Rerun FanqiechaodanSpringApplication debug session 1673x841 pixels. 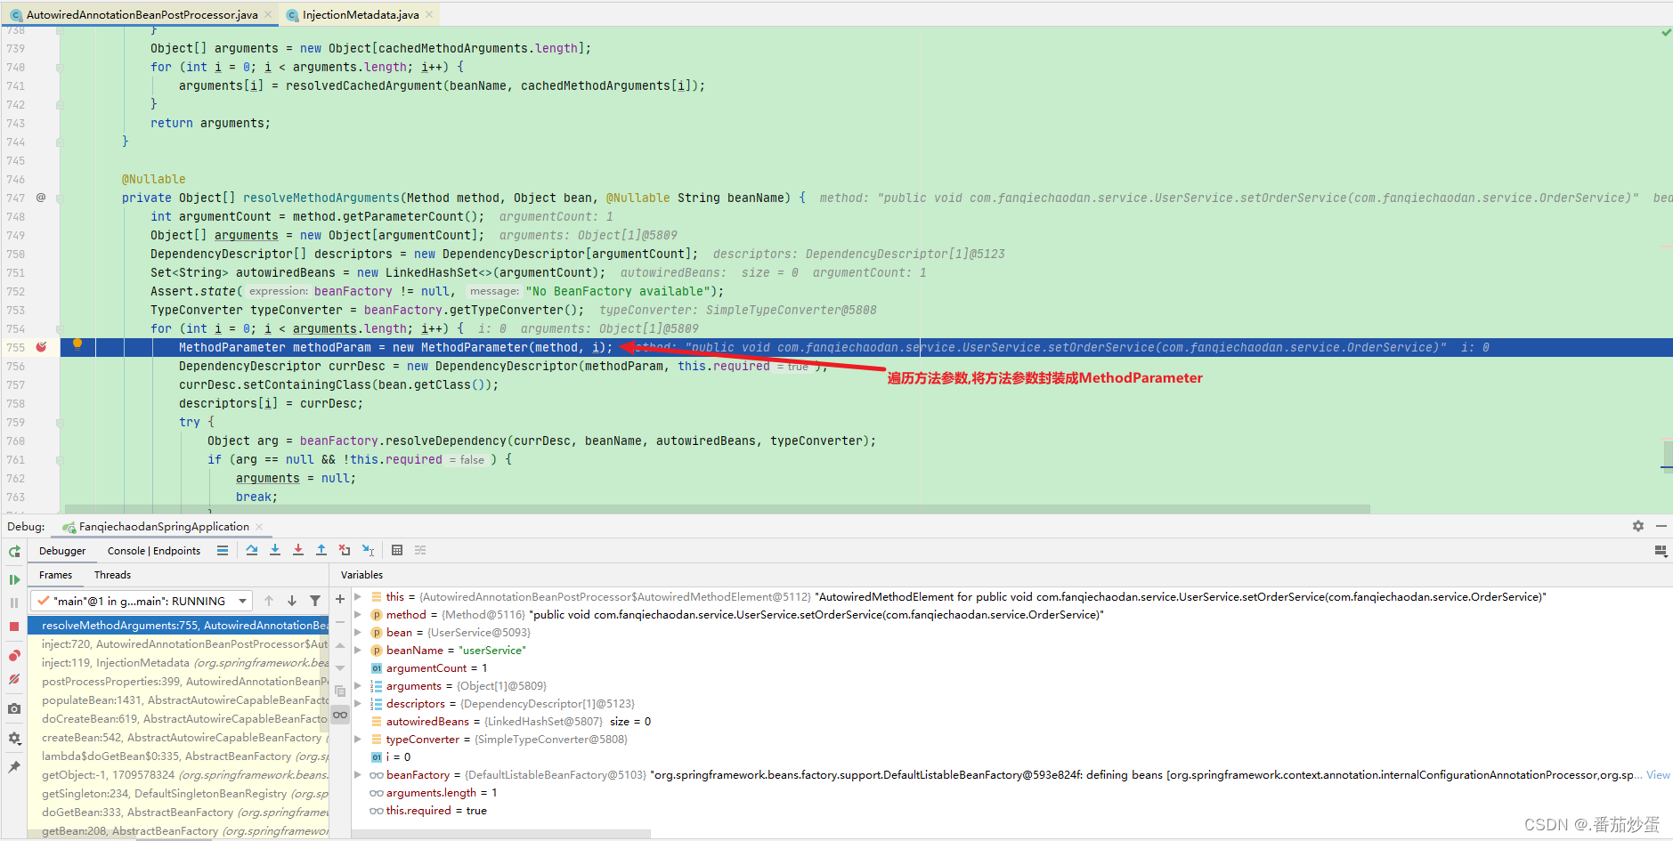click(14, 552)
